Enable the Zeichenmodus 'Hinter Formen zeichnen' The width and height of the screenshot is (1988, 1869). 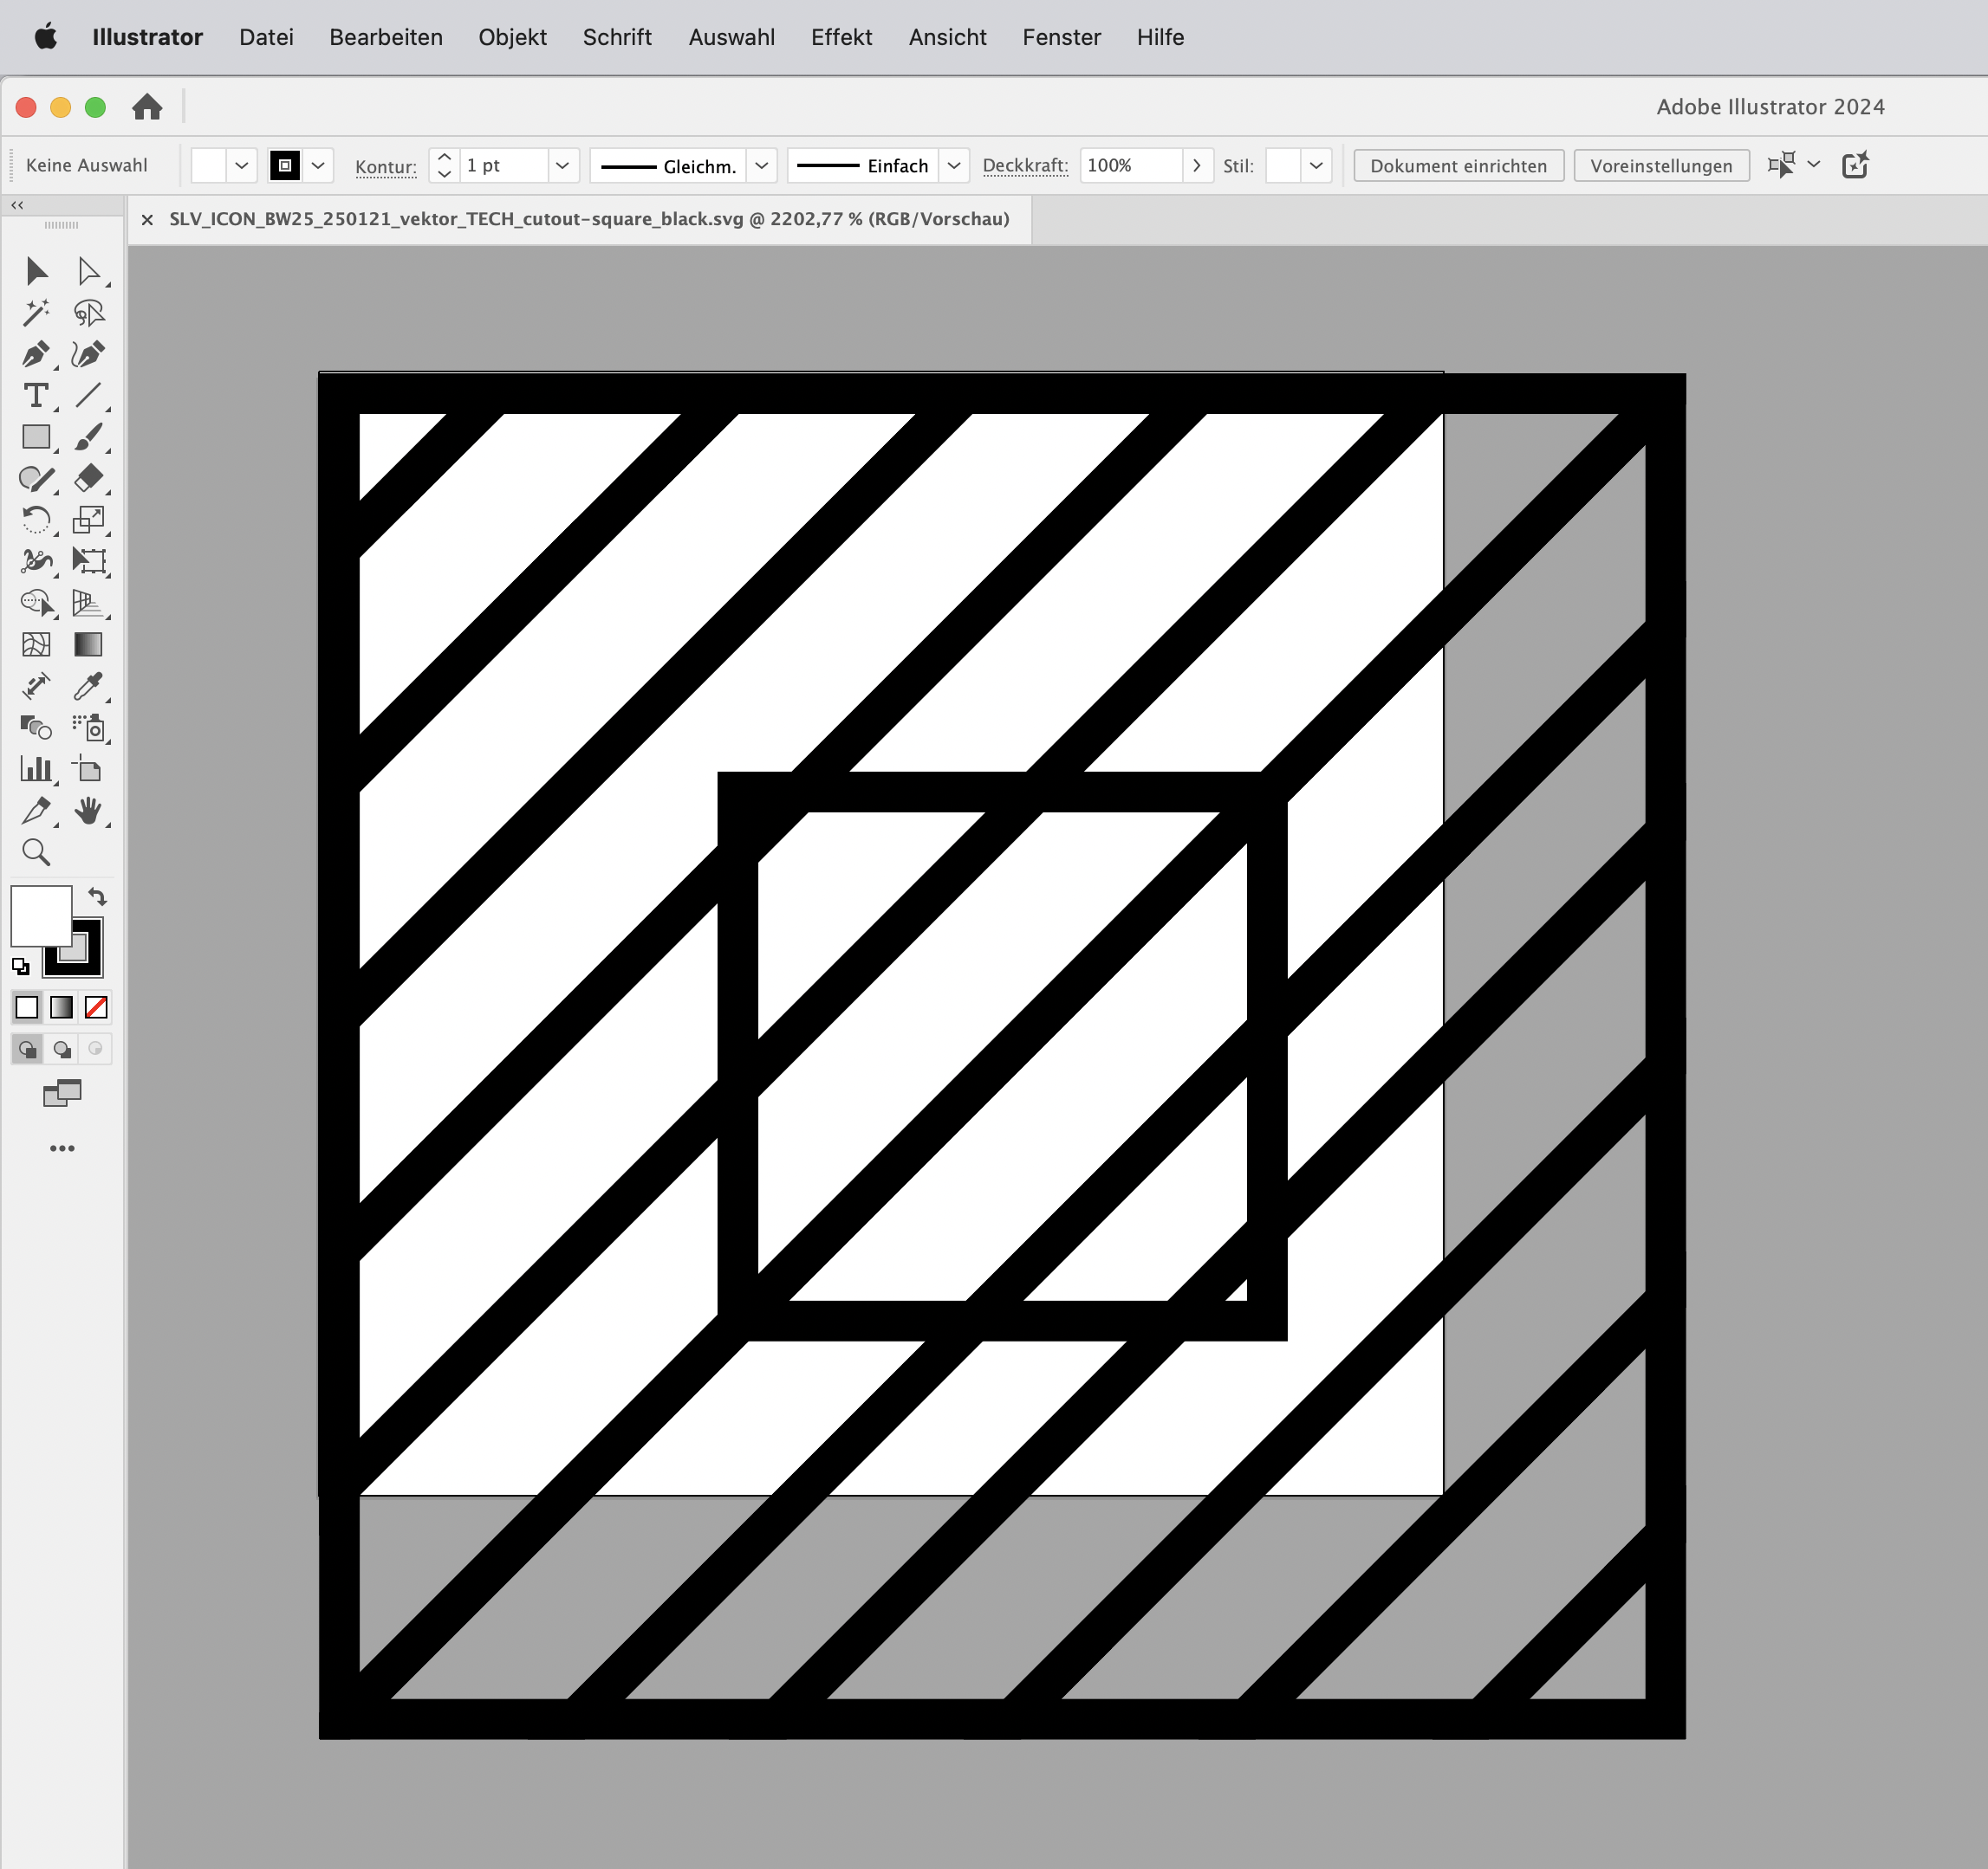pyautogui.click(x=62, y=1050)
